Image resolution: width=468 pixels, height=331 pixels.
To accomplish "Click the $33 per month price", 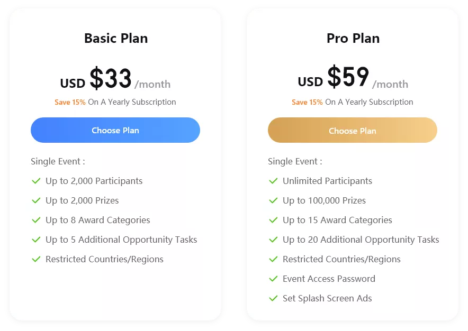I will click(115, 78).
